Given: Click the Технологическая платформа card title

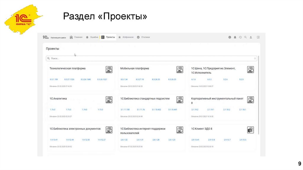Looking at the screenshot, I should [x=67, y=68].
